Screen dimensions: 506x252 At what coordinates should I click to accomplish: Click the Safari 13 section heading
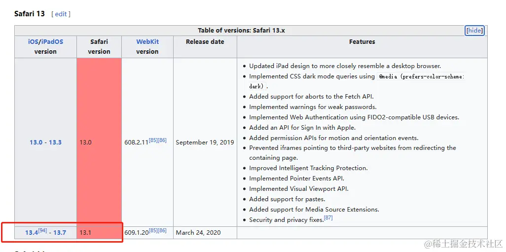tap(30, 13)
